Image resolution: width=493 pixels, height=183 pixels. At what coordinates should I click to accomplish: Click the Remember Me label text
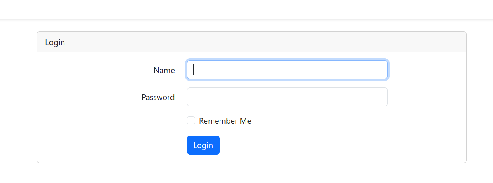click(x=225, y=121)
